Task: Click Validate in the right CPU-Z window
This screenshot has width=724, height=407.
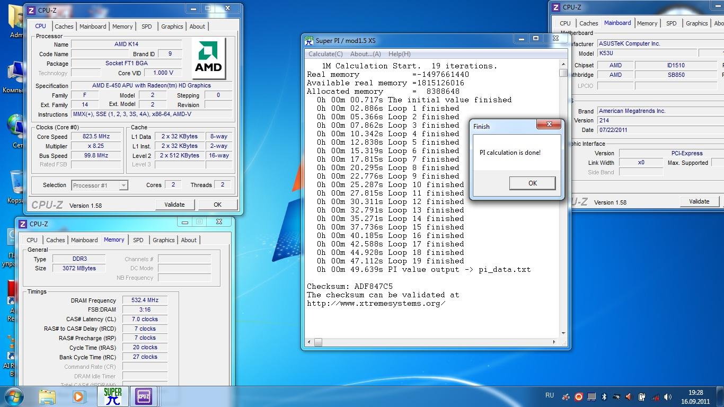Action: click(699, 201)
